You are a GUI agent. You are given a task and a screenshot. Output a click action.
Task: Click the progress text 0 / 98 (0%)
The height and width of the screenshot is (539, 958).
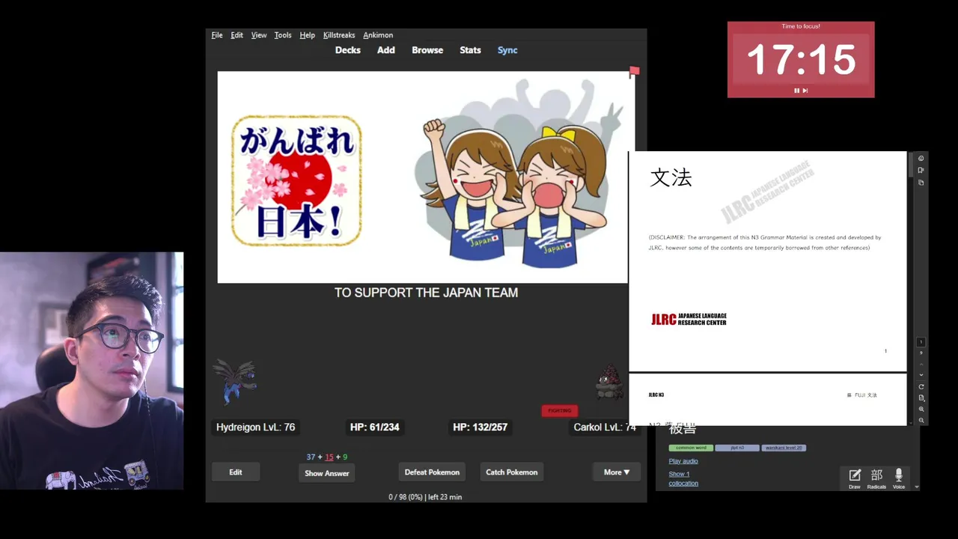(406, 497)
